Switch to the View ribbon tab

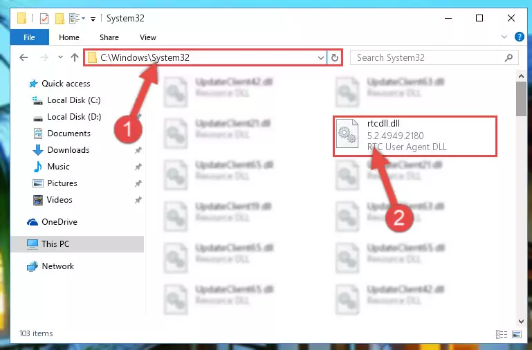coord(148,37)
